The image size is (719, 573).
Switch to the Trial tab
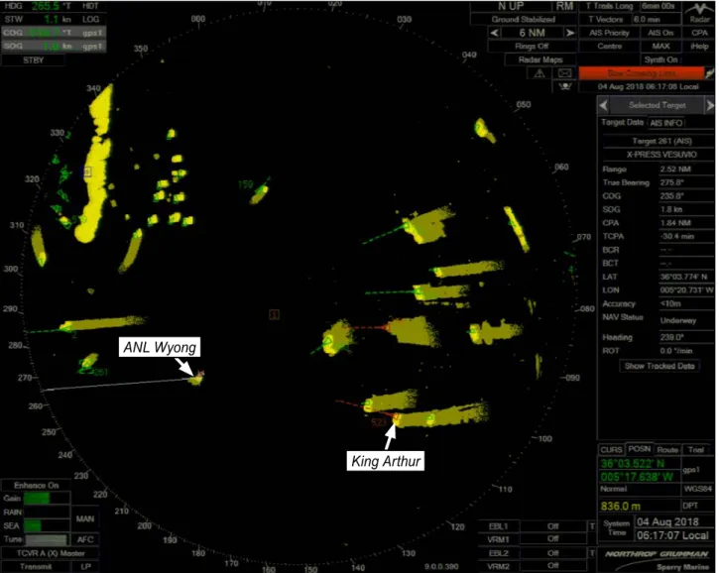click(x=695, y=450)
